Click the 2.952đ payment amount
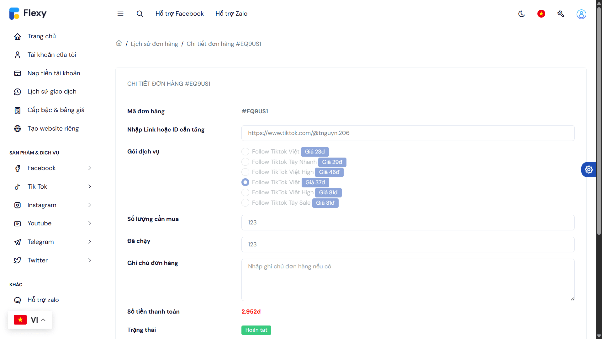This screenshot has height=339, width=602. (x=251, y=312)
